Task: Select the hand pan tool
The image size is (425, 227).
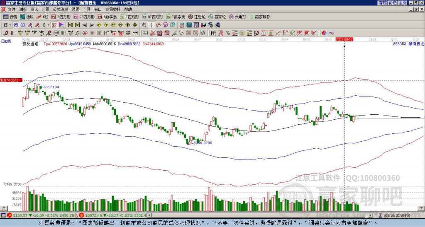Action: tap(144, 25)
